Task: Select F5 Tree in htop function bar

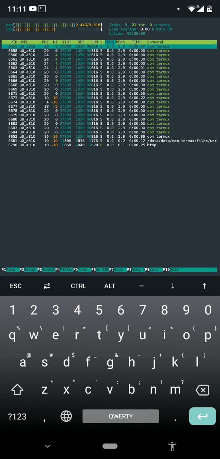Action: click(x=82, y=270)
